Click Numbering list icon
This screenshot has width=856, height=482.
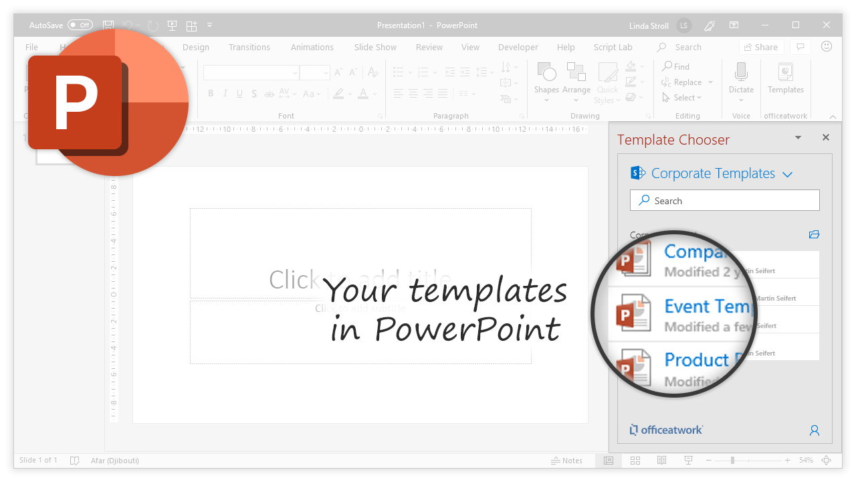(423, 72)
